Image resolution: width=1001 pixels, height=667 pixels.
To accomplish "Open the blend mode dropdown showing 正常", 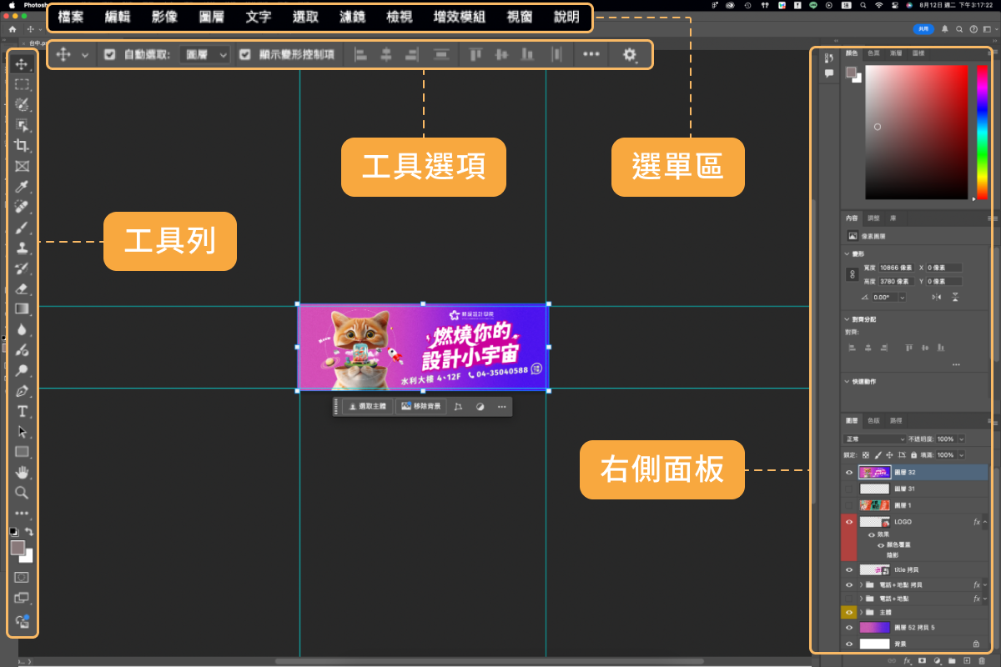I will click(874, 439).
